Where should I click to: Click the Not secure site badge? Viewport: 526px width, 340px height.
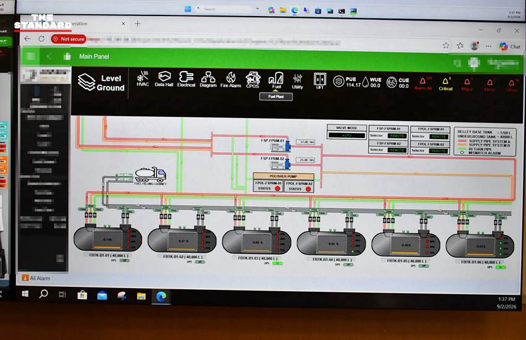(69, 39)
